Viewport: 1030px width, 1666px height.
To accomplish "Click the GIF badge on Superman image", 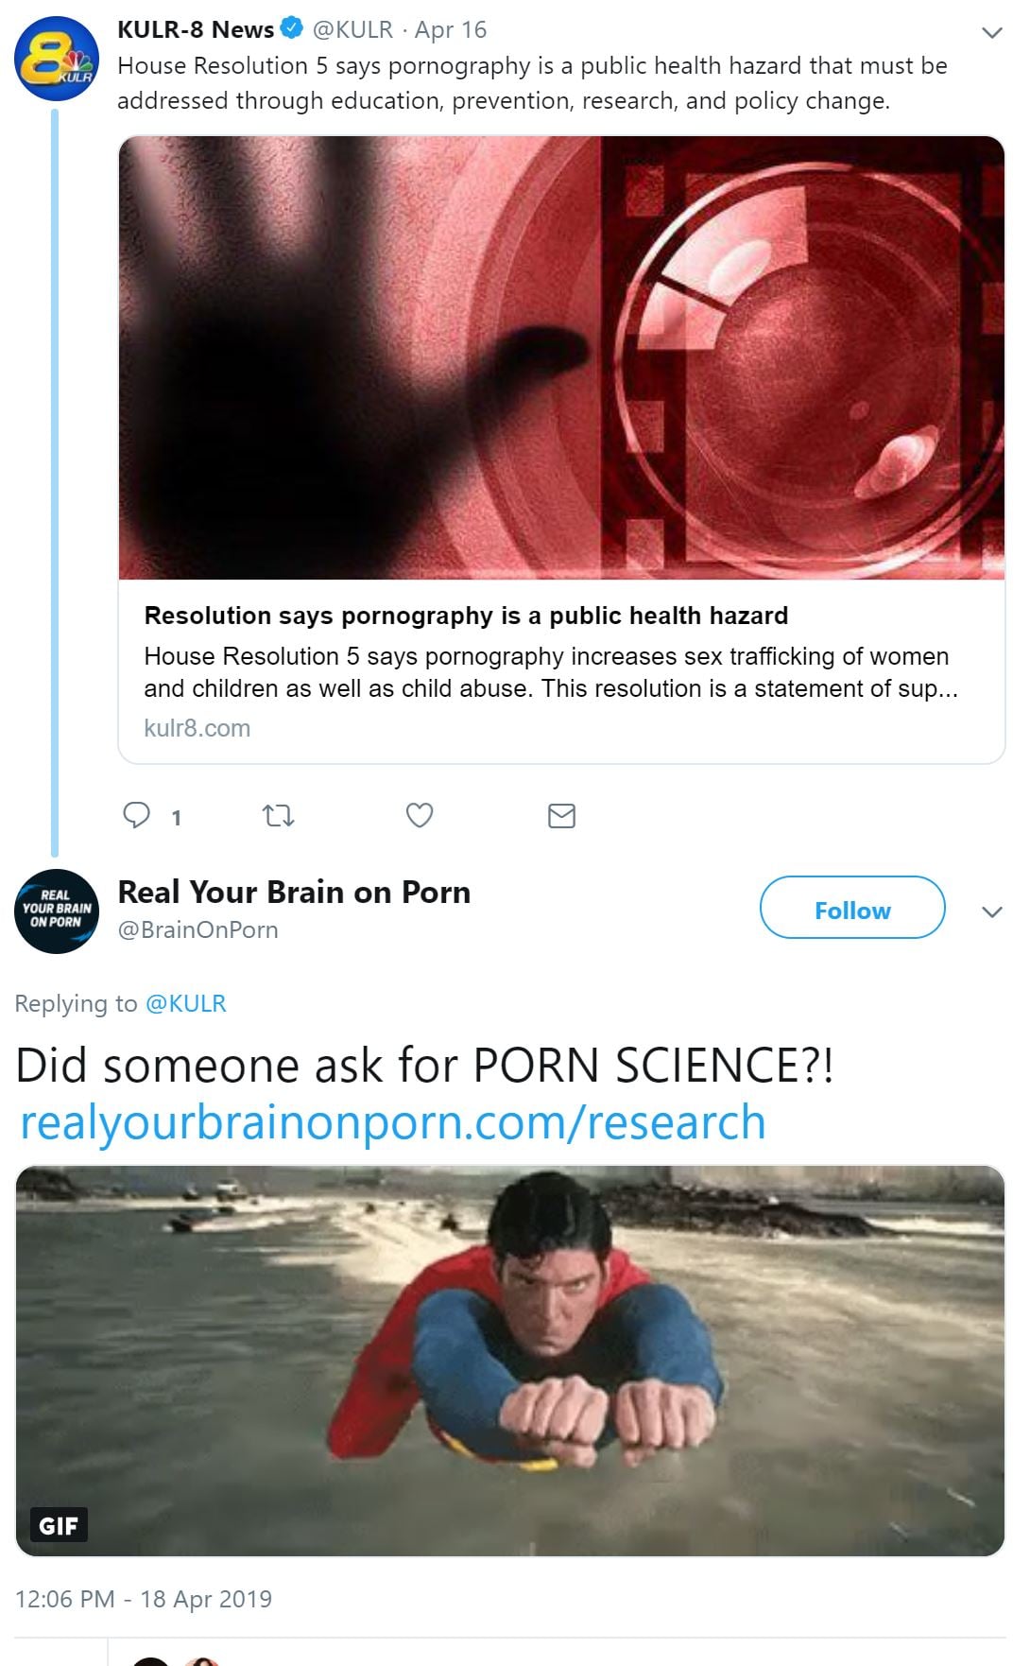I will pos(59,1525).
